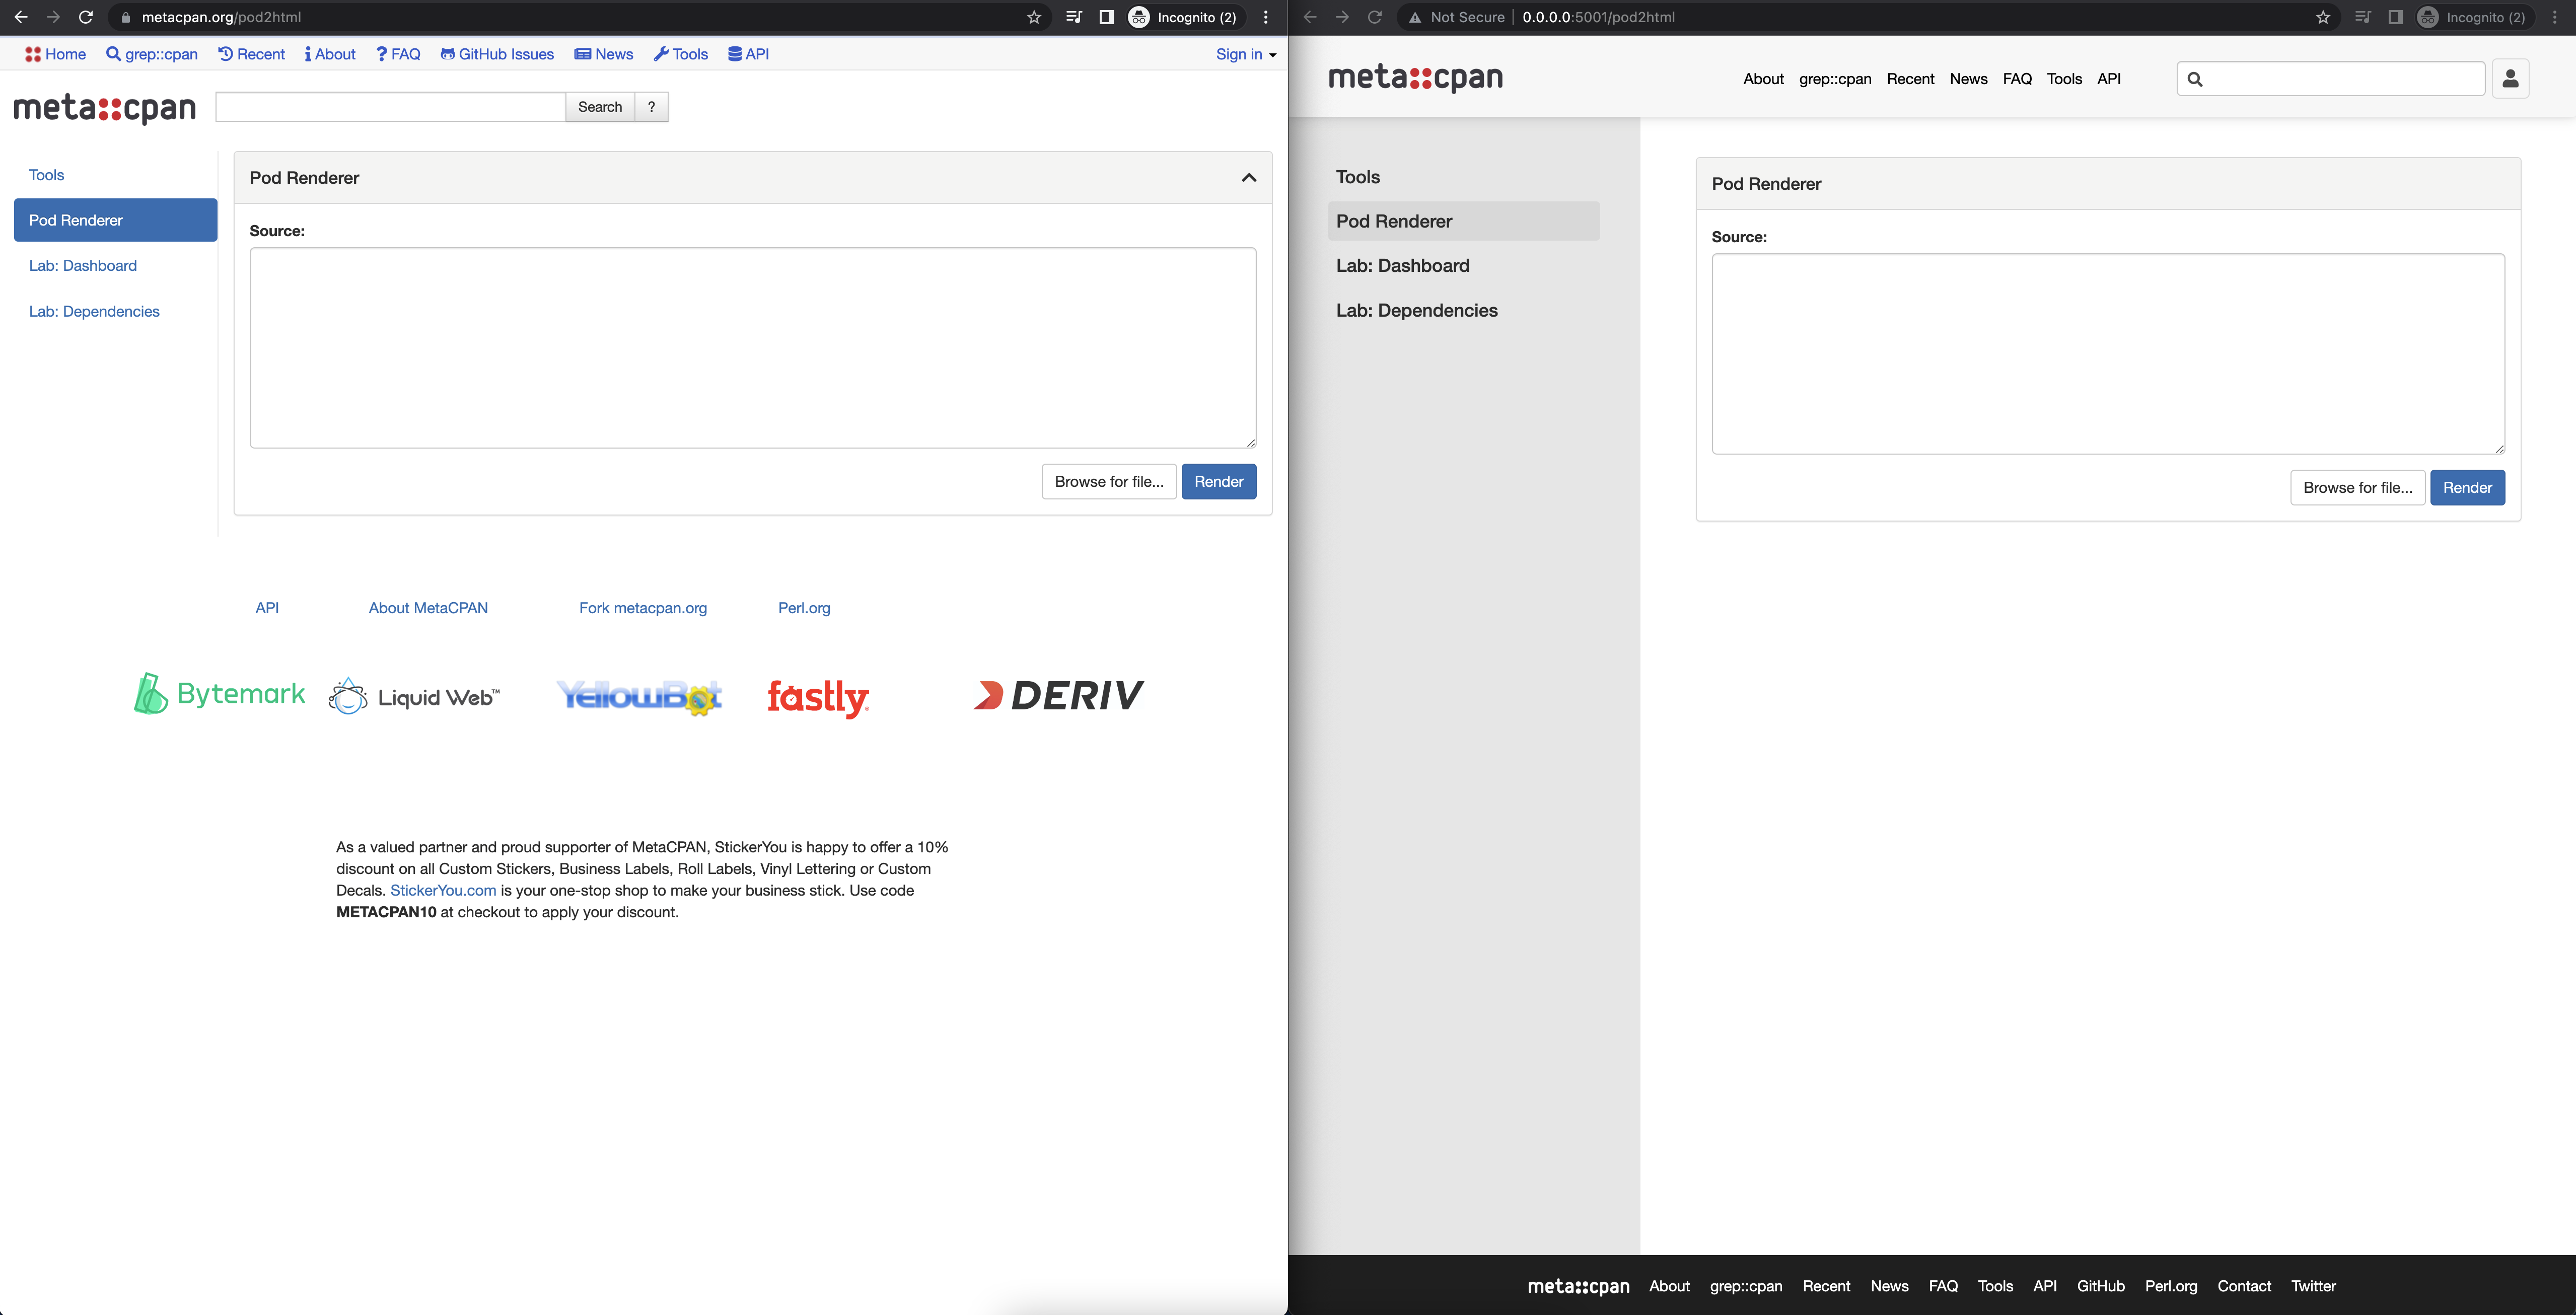Screen dimensions: 2576x1315
Task: Click the DERIV sponsor logo
Action: tap(1058, 695)
